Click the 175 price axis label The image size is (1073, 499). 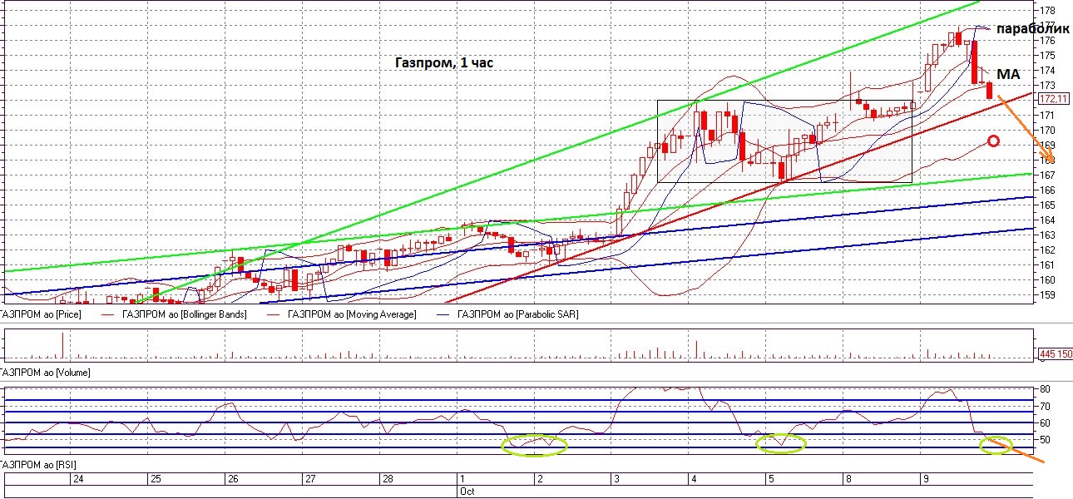(1047, 55)
